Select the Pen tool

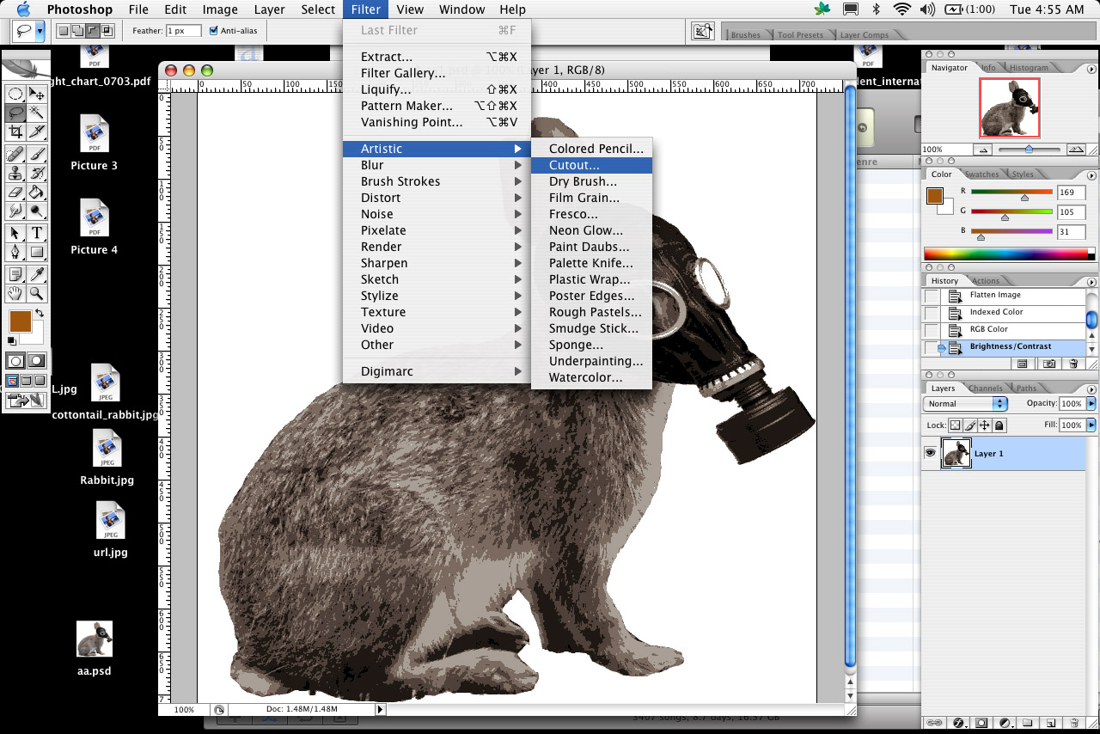click(15, 252)
